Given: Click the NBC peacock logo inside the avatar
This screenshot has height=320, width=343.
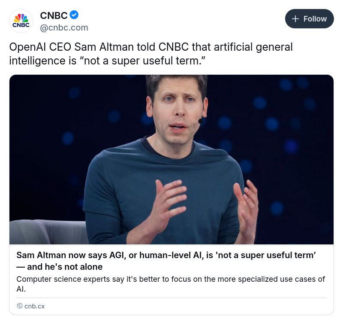Looking at the screenshot, I should 21,18.
